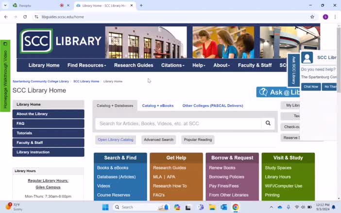
Task: Click the Windows Start button
Action: [x=105, y=207]
